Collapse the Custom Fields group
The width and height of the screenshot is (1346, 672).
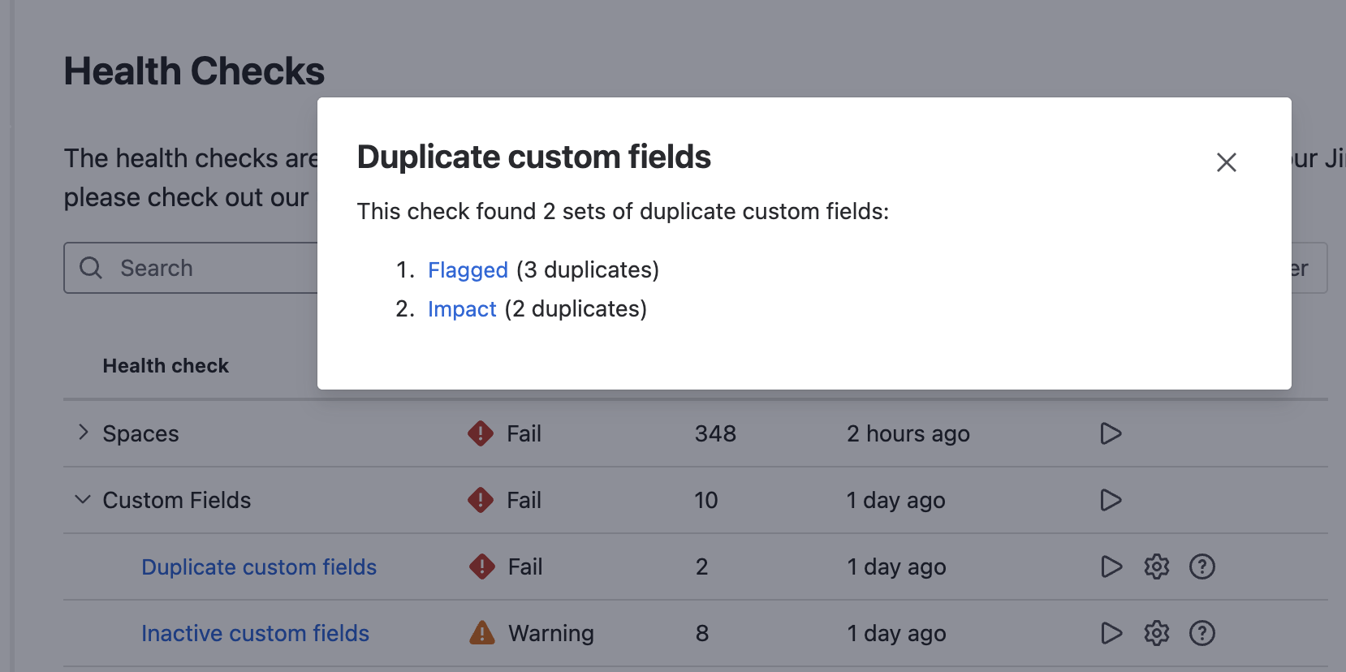[83, 500]
